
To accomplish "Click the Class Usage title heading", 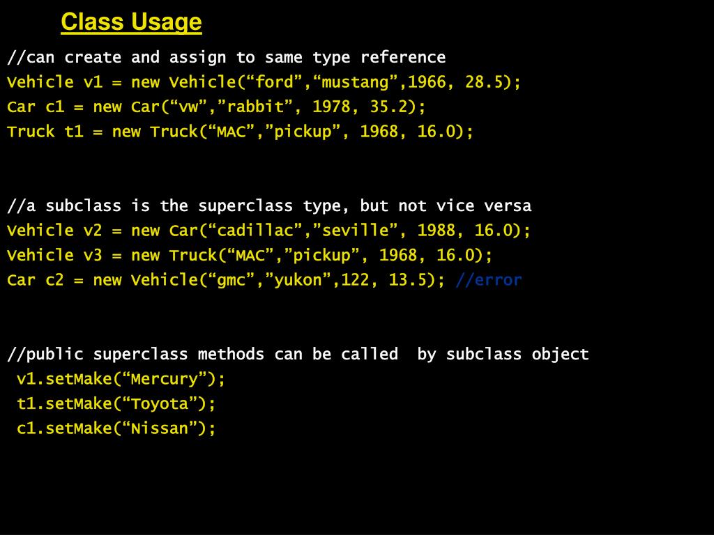I will (131, 22).
